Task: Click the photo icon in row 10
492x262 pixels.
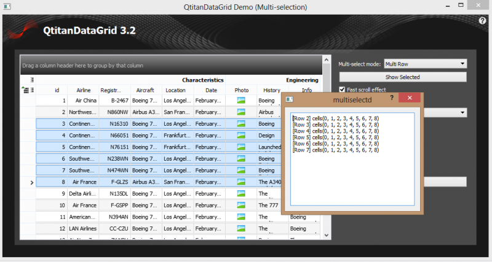Action: 241,205
